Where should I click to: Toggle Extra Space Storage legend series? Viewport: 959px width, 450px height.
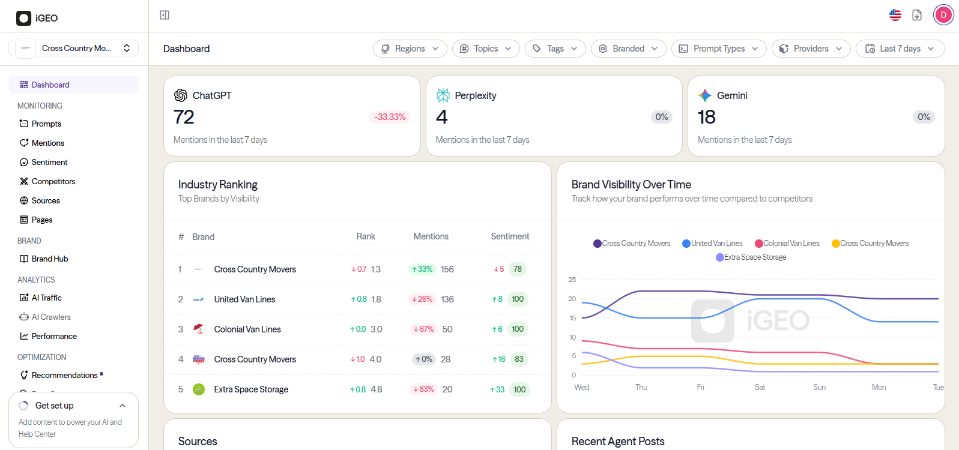751,257
